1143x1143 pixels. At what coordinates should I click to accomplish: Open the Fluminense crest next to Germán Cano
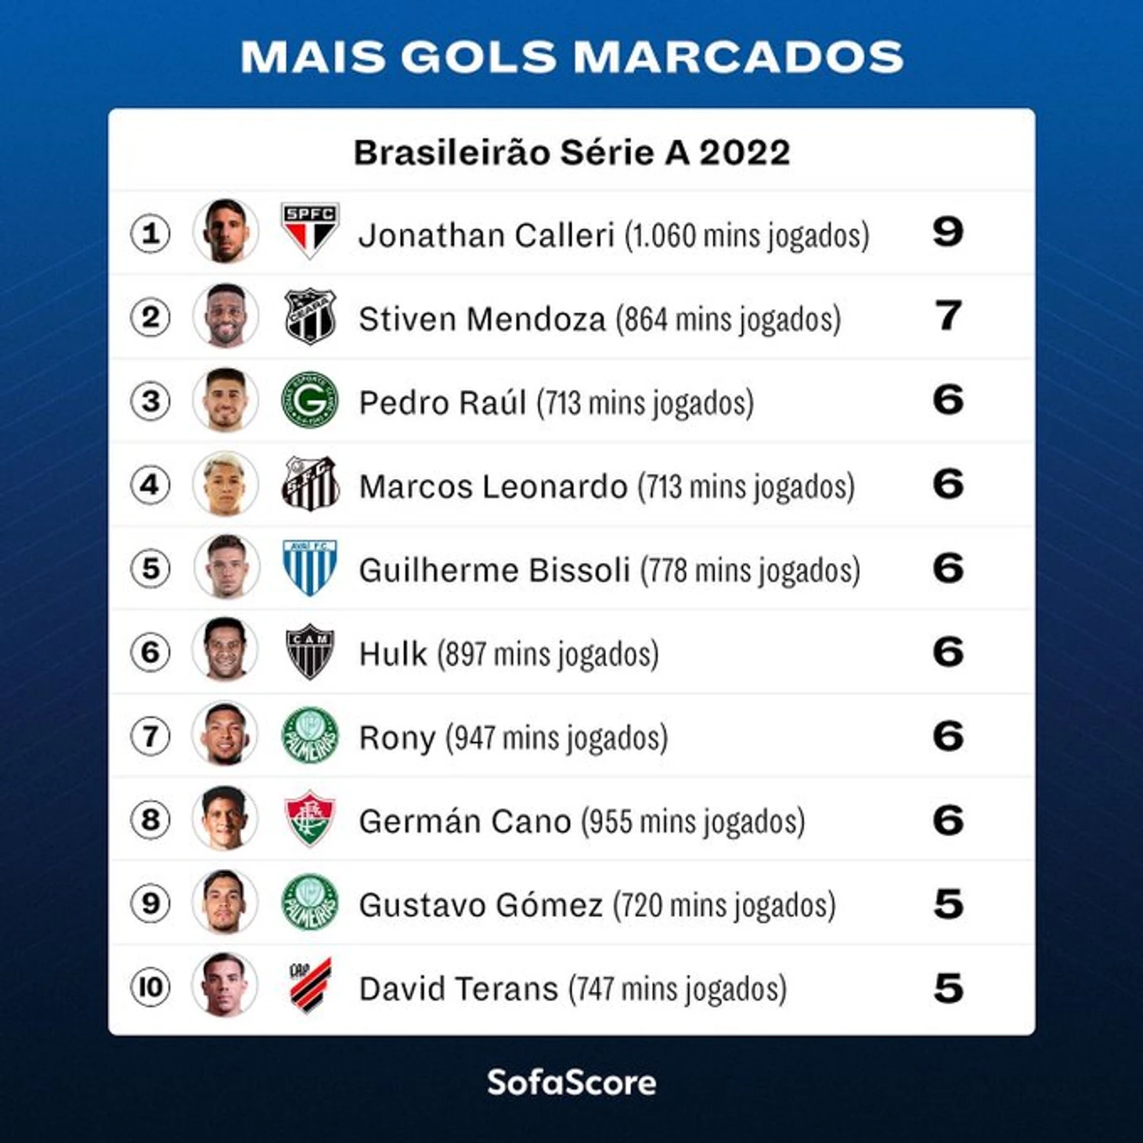click(x=310, y=819)
